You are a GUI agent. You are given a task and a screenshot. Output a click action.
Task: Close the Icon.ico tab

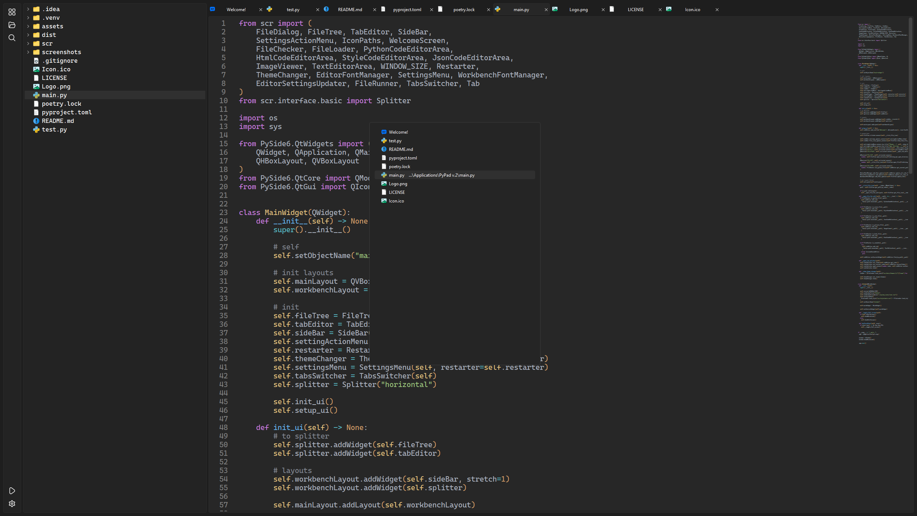pyautogui.click(x=717, y=10)
